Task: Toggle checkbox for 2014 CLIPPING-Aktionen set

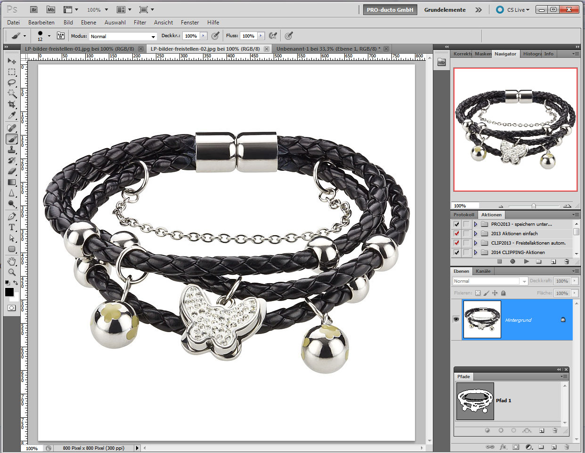Action: [x=456, y=253]
